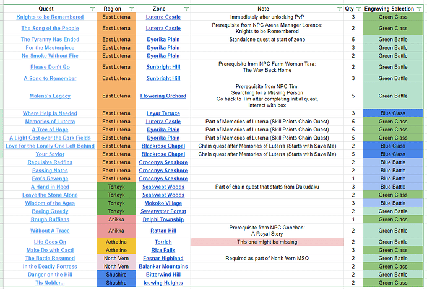
Task: Open the For the Masterpiece link
Action: 50,48
